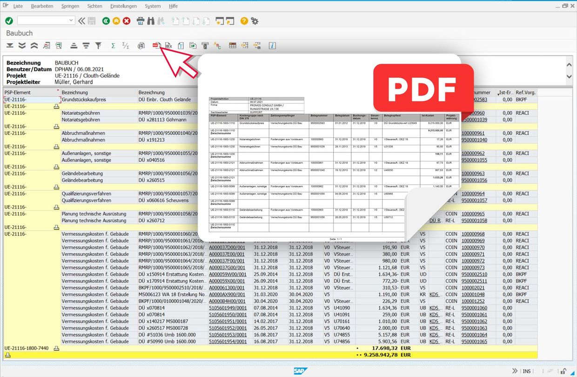Open the Excel export function
This screenshot has width=577, height=377.
(168, 45)
